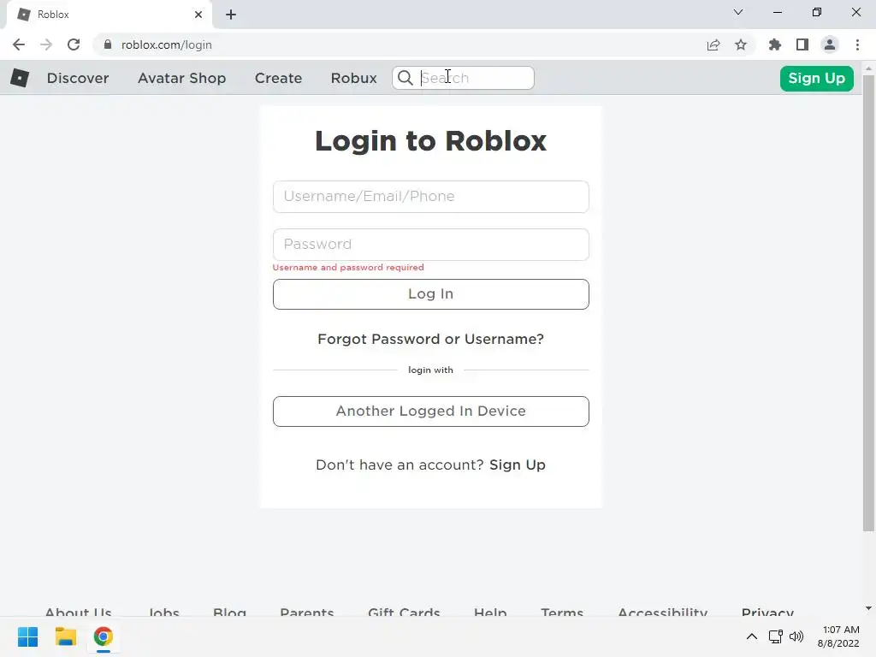The height and width of the screenshot is (657, 876).
Task: Click "Don't have an account?" text
Action: tap(400, 465)
